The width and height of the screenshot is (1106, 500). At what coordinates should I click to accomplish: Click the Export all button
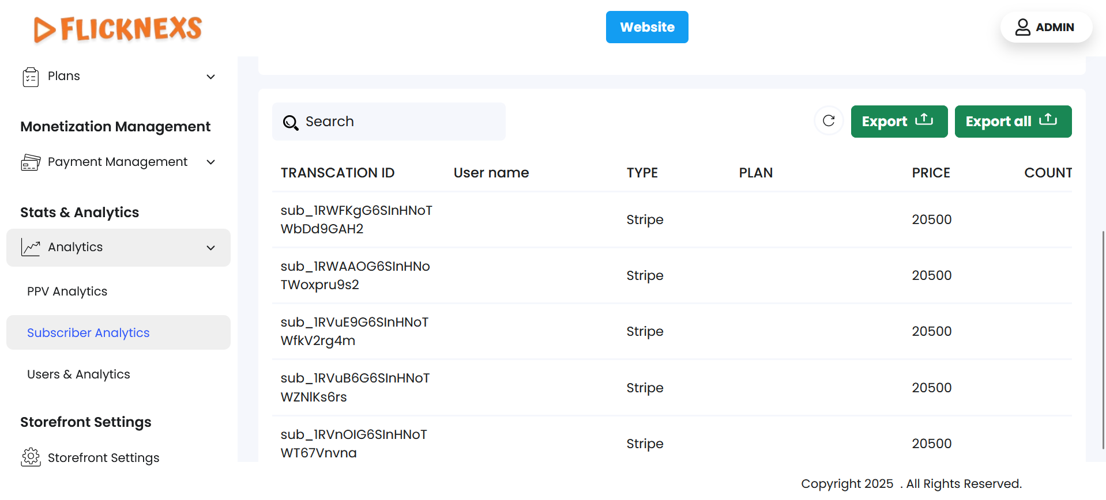pyautogui.click(x=1013, y=122)
